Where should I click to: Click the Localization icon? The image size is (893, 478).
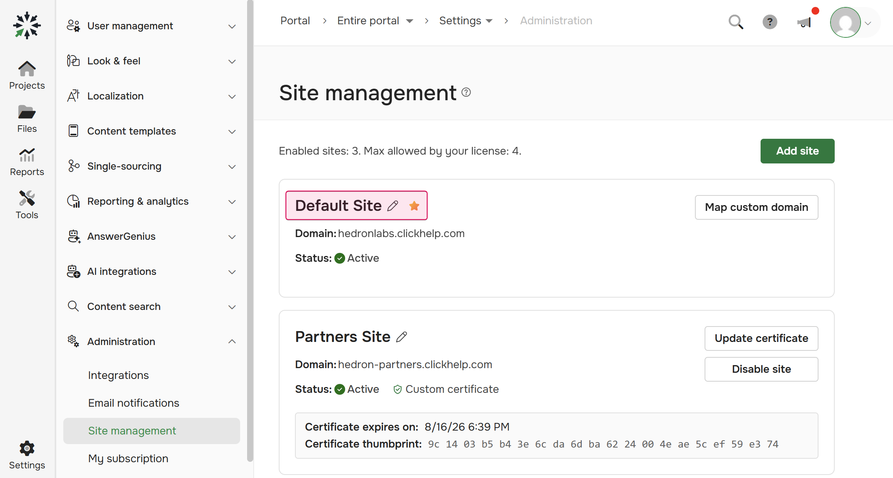[x=73, y=96]
